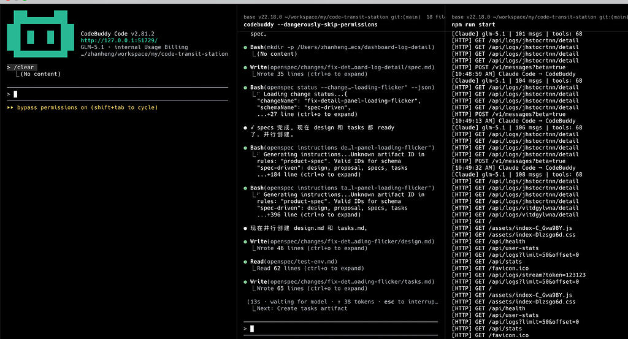628x339 pixels.
Task: Click 'Write(…ading-flicker/design.md)' line
Action: pos(342,242)
